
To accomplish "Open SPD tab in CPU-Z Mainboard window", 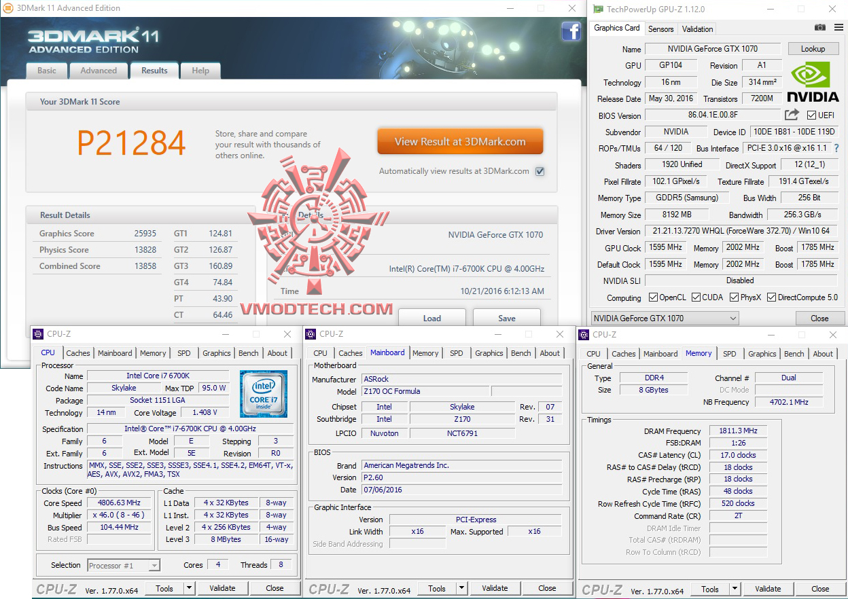I will pyautogui.click(x=457, y=353).
